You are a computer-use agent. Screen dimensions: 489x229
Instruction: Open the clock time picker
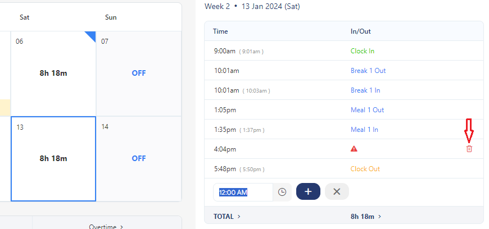[x=282, y=191]
